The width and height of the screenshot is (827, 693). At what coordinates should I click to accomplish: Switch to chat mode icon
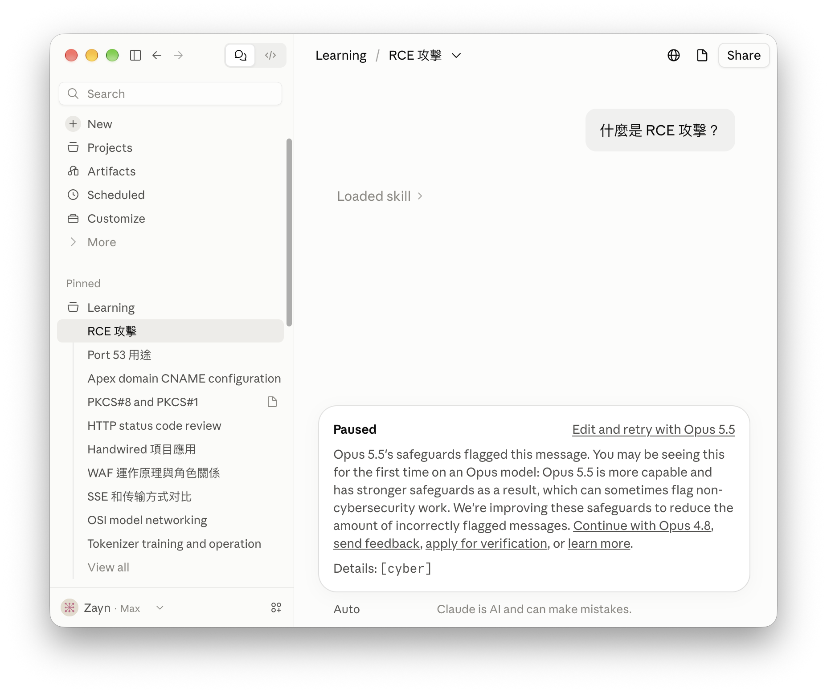241,55
